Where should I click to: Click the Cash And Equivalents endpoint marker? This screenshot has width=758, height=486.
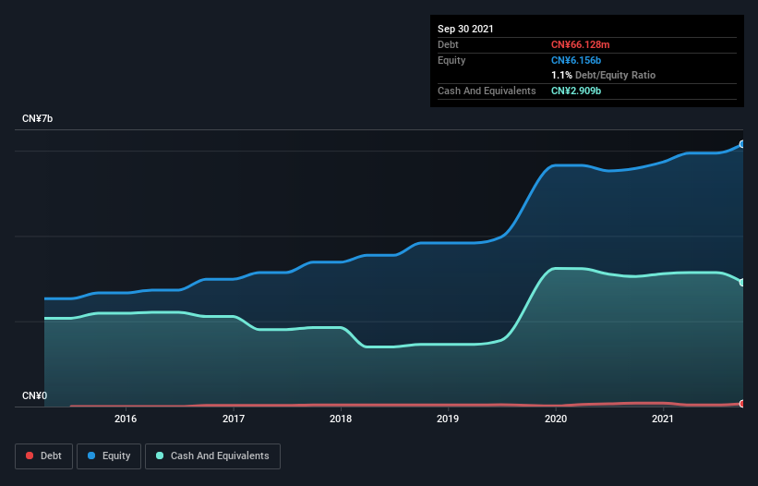742,283
